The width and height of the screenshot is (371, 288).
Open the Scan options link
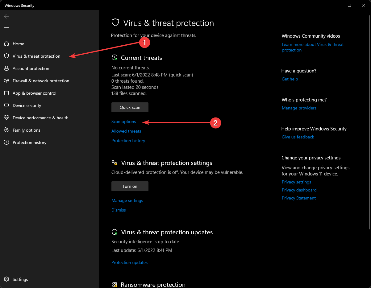pyautogui.click(x=123, y=121)
